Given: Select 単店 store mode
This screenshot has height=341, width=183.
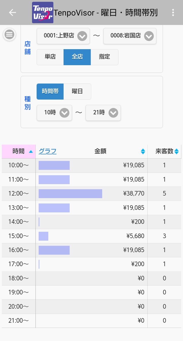Looking at the screenshot, I should click(50, 57).
